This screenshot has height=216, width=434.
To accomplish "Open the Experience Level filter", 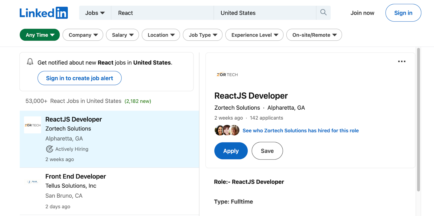I will (254, 35).
